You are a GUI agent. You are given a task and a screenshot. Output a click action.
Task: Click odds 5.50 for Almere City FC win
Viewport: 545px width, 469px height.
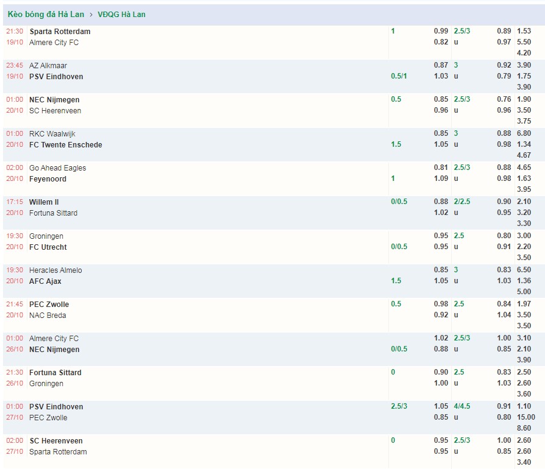coord(524,41)
